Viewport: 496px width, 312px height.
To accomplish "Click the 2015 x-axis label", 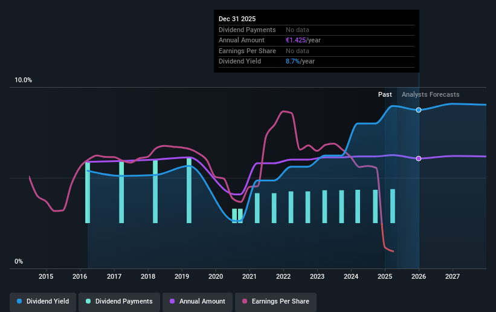I will point(46,276).
